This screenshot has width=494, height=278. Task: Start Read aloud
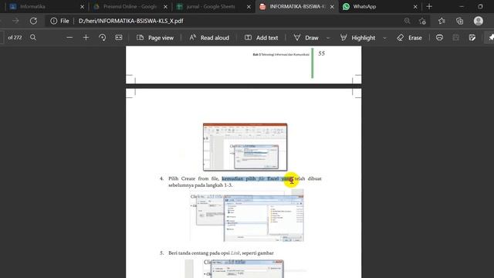209,38
